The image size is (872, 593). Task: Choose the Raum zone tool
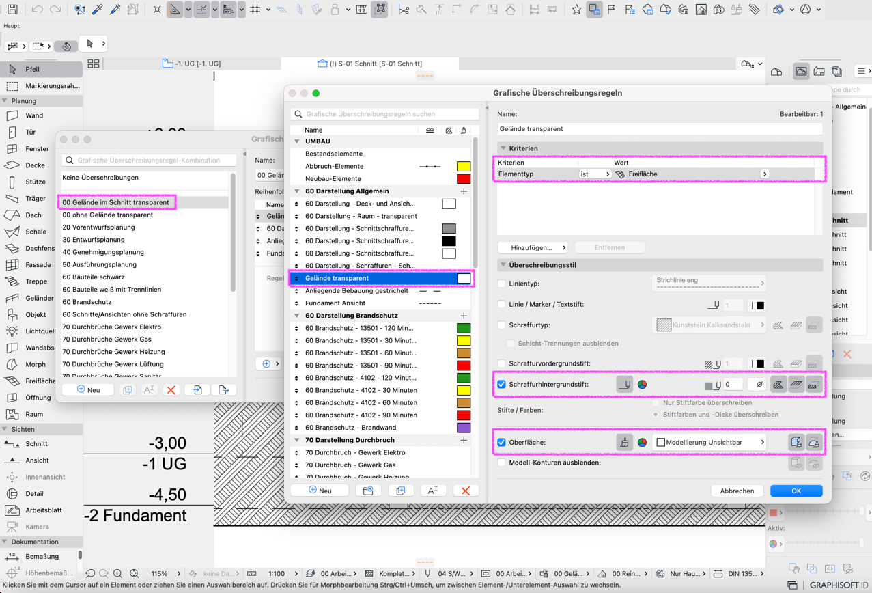[x=41, y=414]
